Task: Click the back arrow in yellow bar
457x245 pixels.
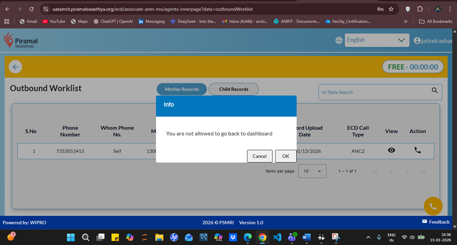Action: [16, 67]
